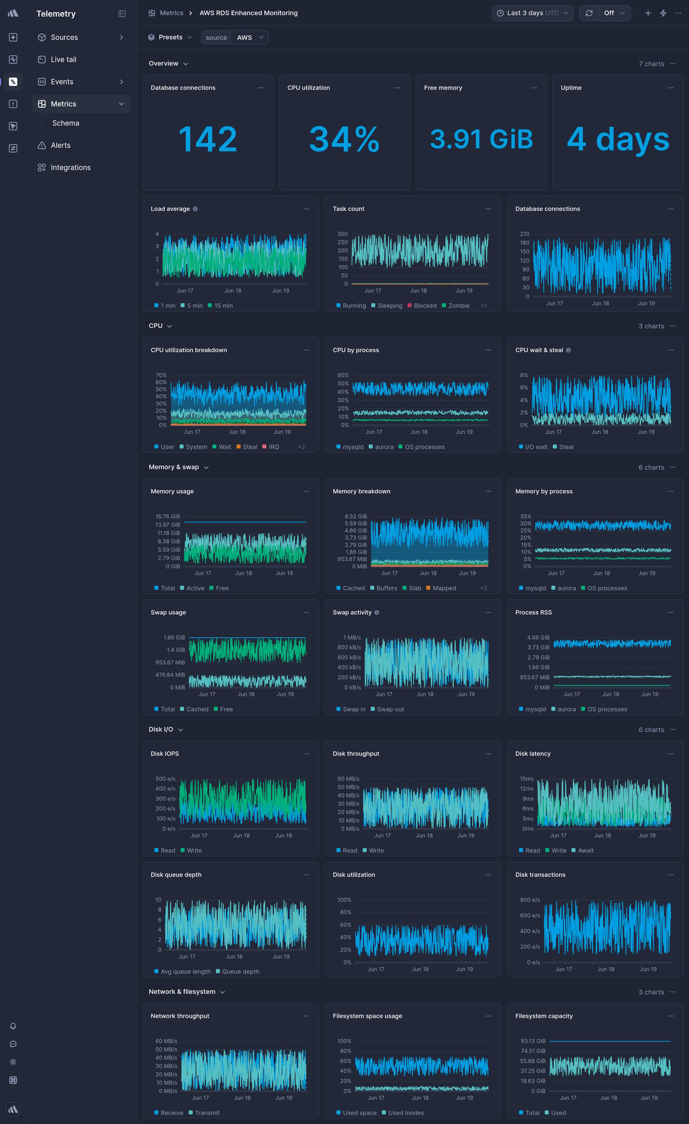Toggle Transmit series in Network throughput

click(x=204, y=1113)
